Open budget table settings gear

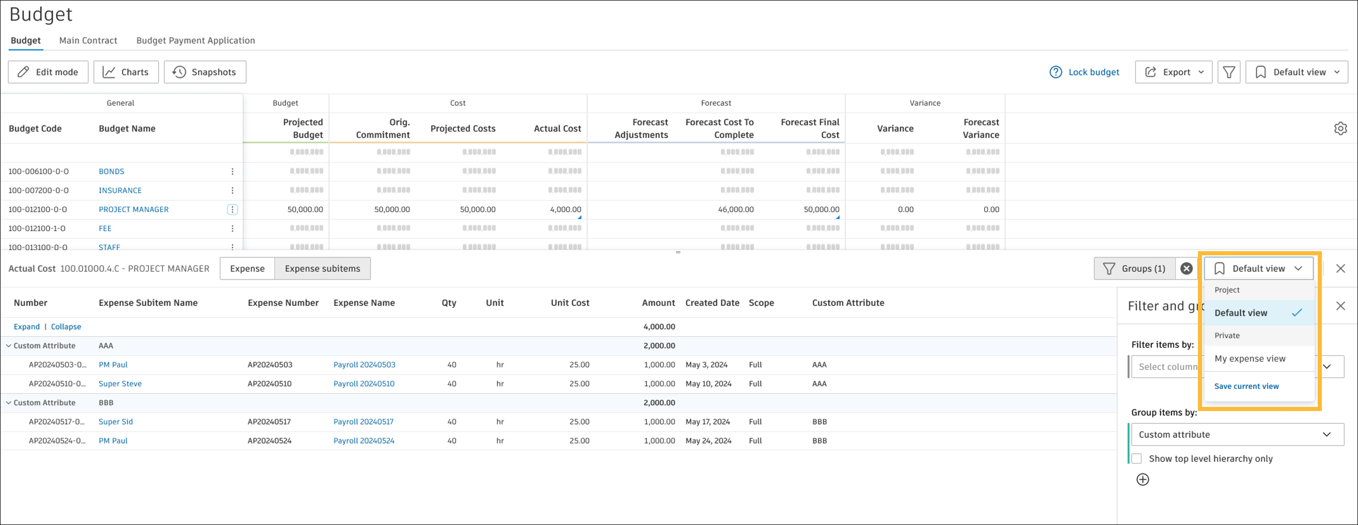coord(1340,128)
